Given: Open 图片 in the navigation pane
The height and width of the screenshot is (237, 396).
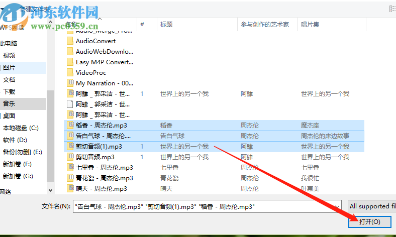Looking at the screenshot, I should click(9, 67).
